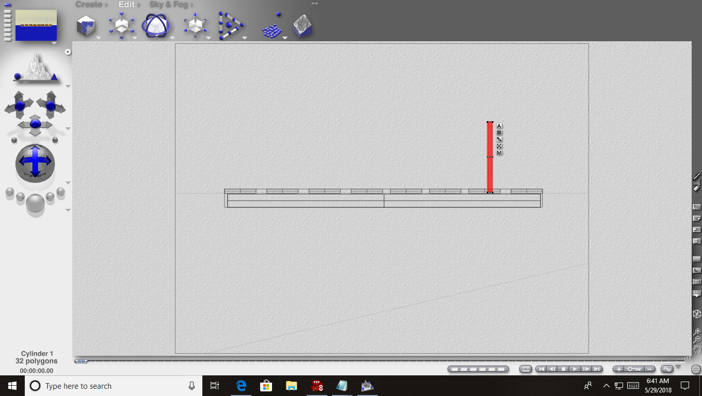702x396 pixels.
Task: Open the Align tool dropdown triangle
Action: (245, 38)
